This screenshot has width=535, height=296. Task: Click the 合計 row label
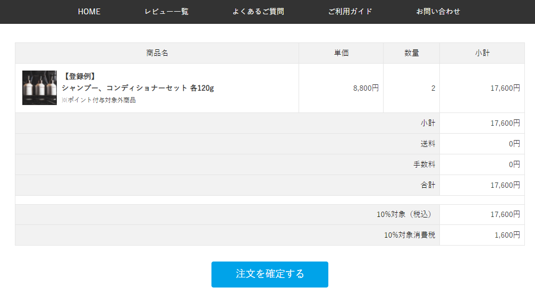[x=428, y=185]
